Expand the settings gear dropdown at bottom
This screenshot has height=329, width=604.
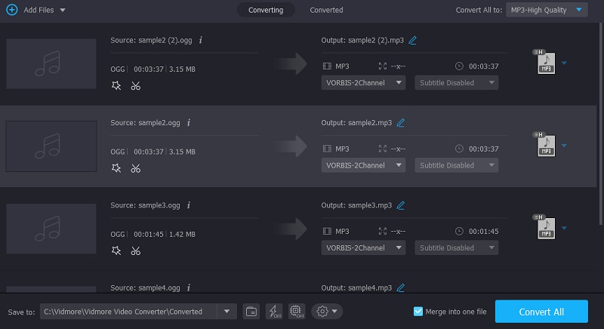click(327, 311)
